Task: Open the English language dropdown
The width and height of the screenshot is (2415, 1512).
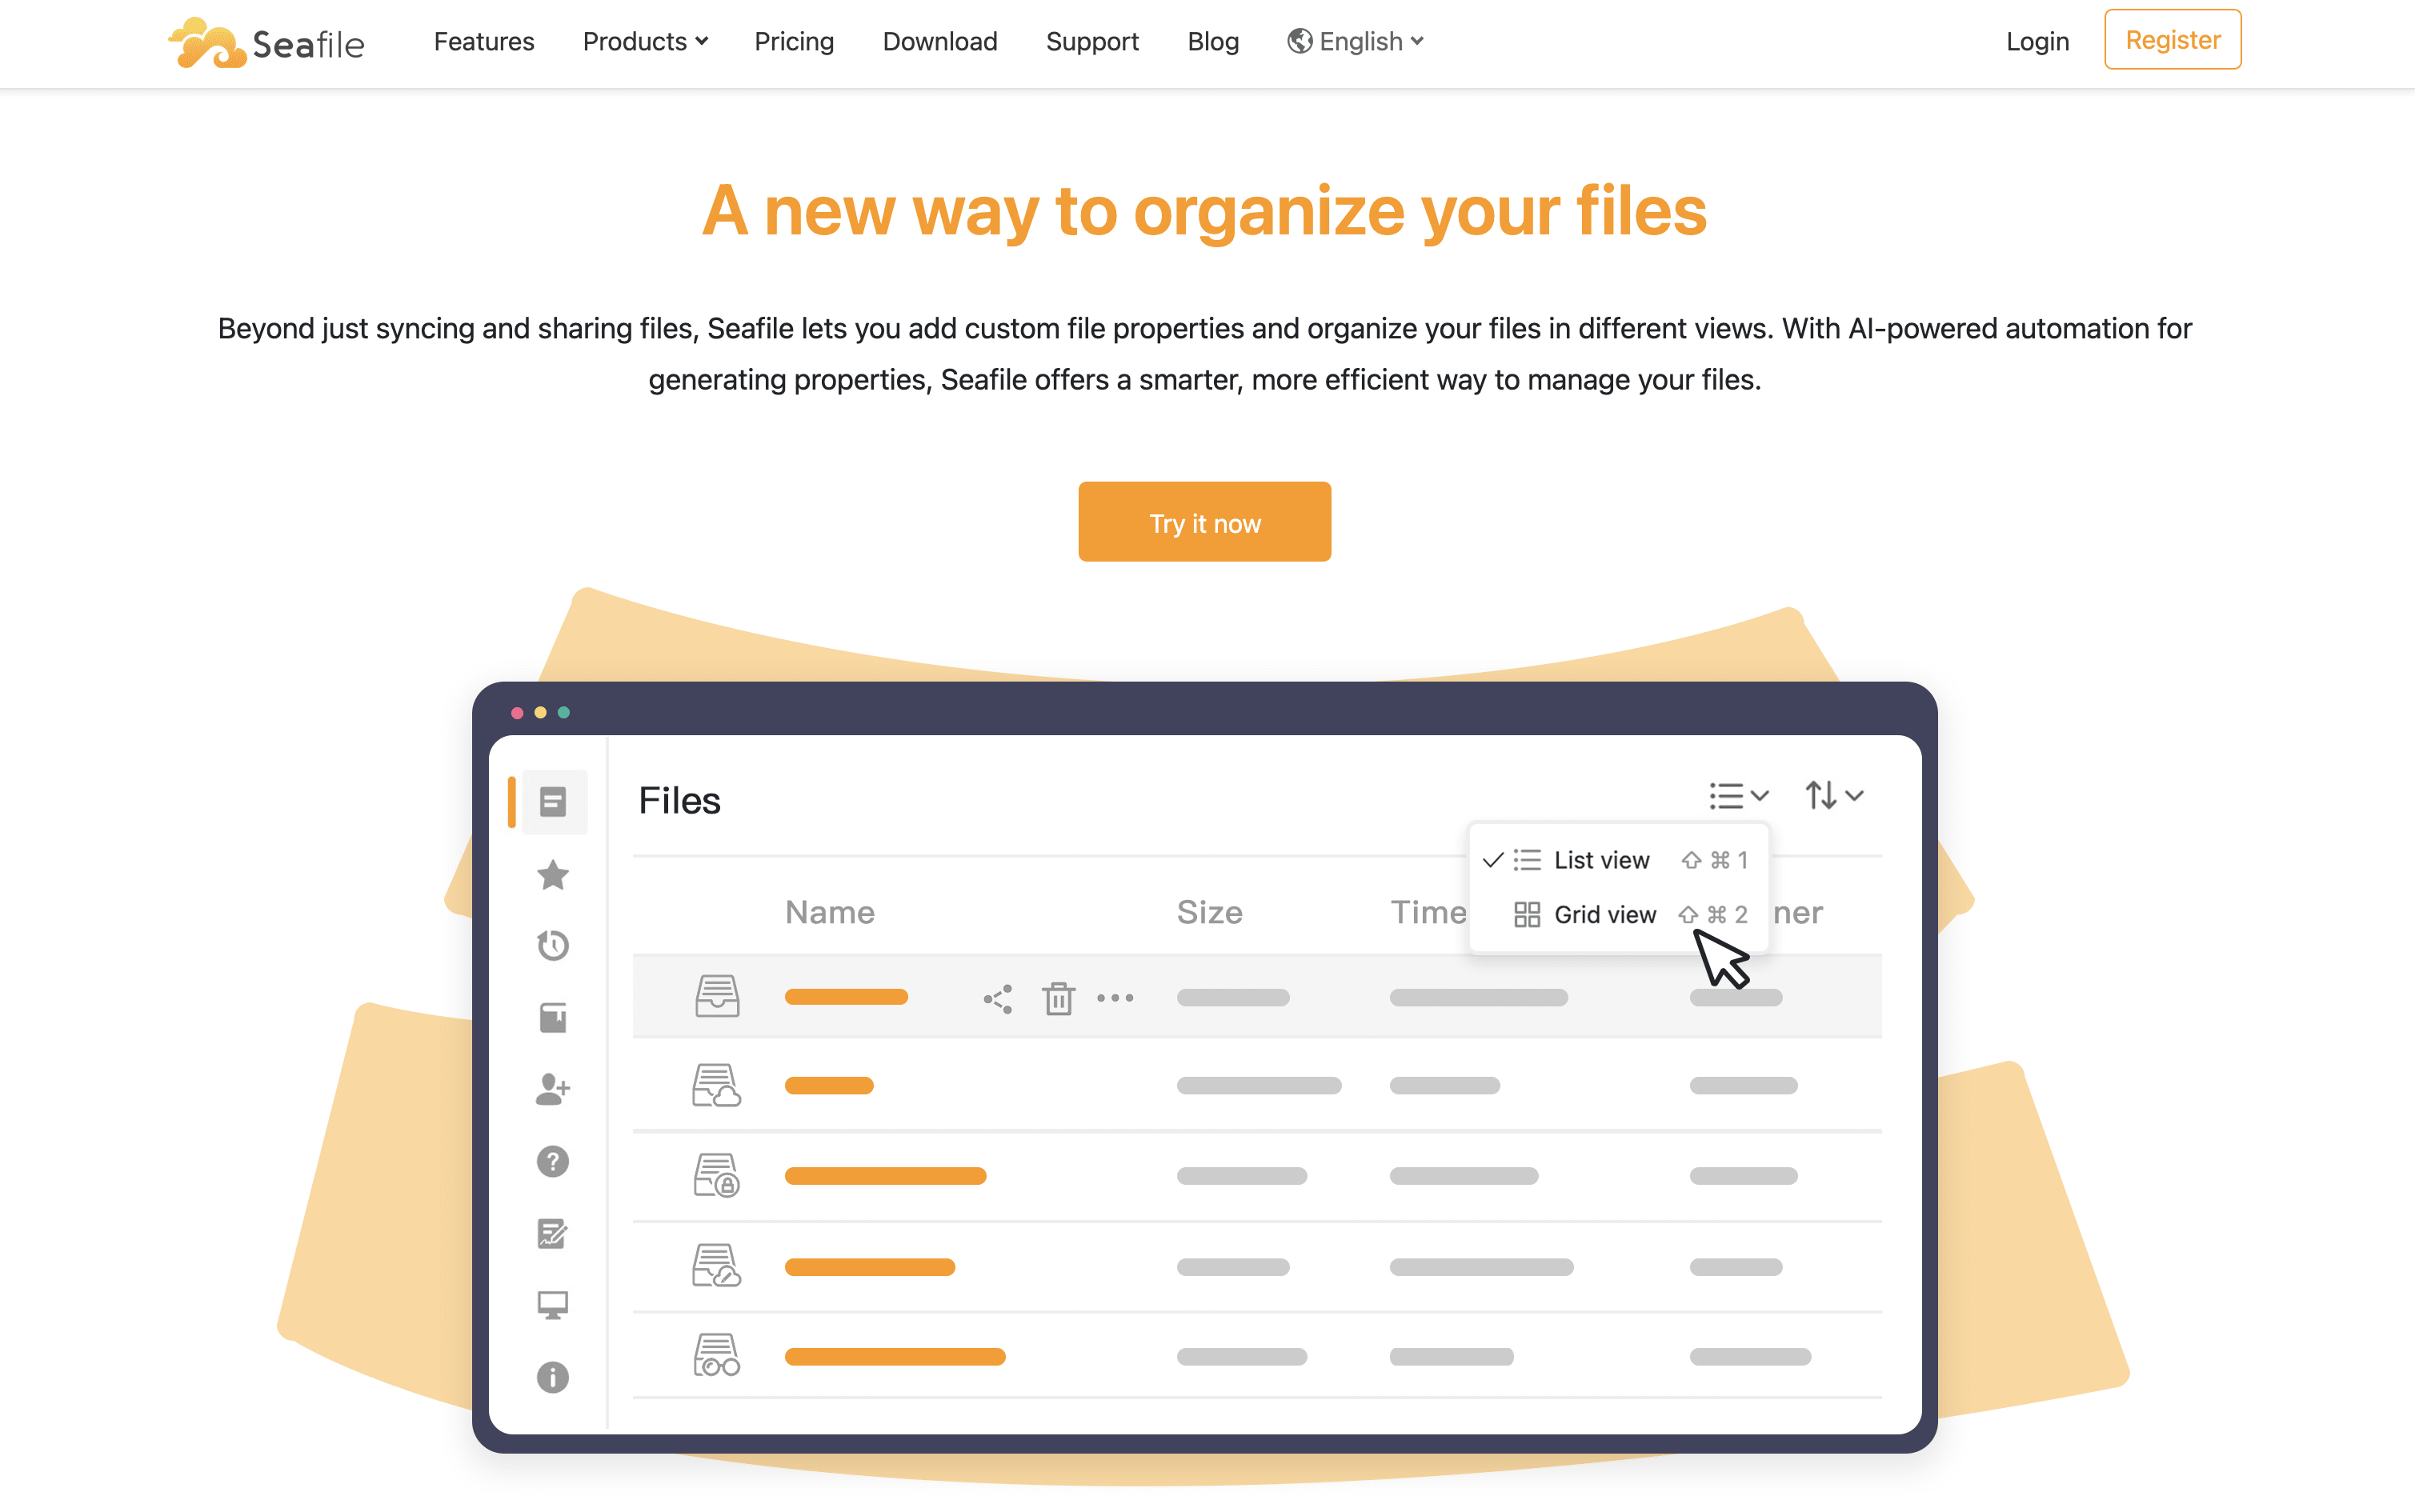Action: coord(1356,41)
